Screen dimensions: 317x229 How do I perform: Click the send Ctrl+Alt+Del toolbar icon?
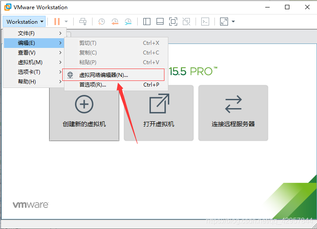click(83, 22)
